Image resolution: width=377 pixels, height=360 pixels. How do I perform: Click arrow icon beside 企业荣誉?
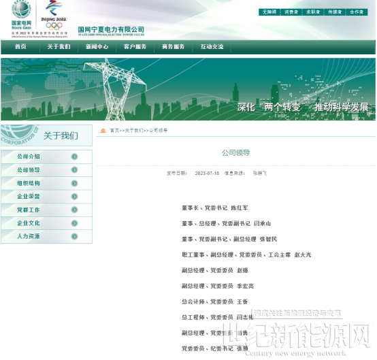[75, 197]
